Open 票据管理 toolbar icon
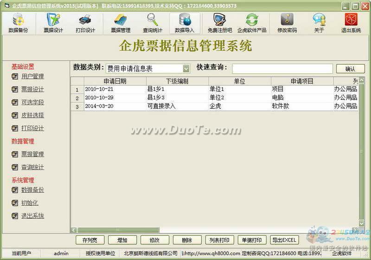The height and width of the screenshot is (260, 371). coord(121,23)
